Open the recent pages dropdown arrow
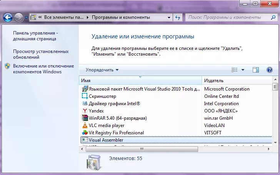Viewport: 280px width, 175px height. pos(26,18)
